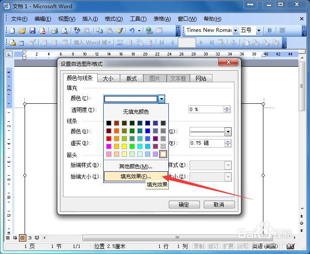Increase the line weight 0.75 磅 spinner
Viewport: 310px width, 254px height.
(x=228, y=141)
